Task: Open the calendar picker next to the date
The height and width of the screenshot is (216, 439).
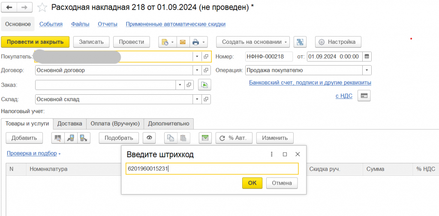Action: click(x=367, y=57)
